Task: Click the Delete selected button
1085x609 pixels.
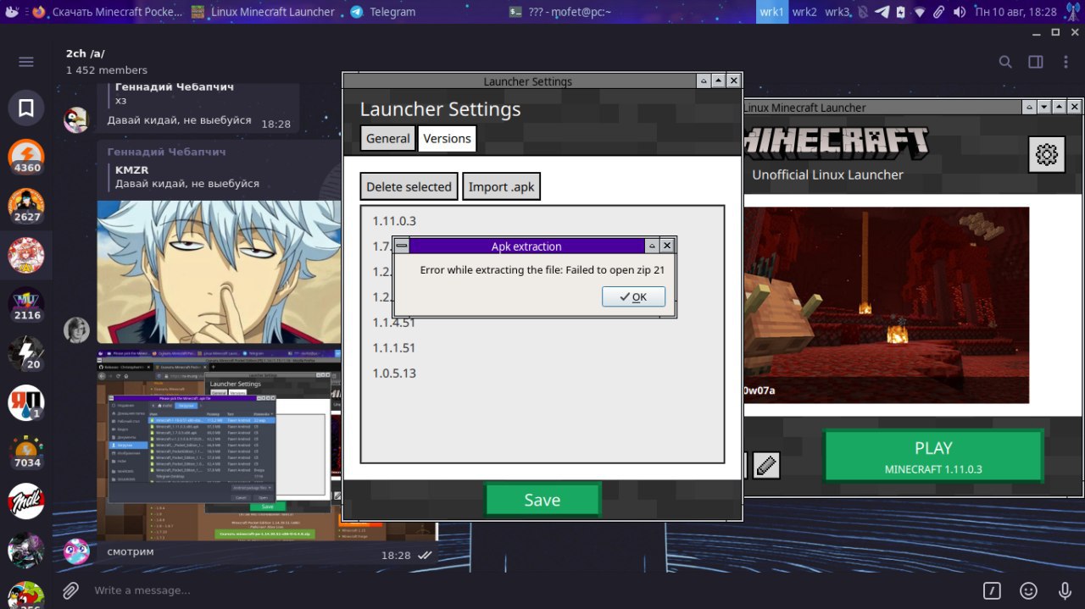Action: pos(409,186)
